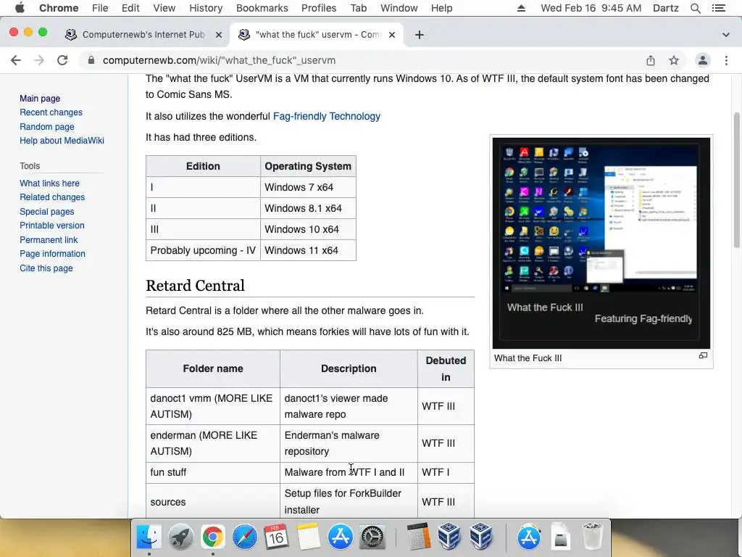The width and height of the screenshot is (742, 557).
Task: Open Calendar from the dock
Action: click(x=276, y=537)
